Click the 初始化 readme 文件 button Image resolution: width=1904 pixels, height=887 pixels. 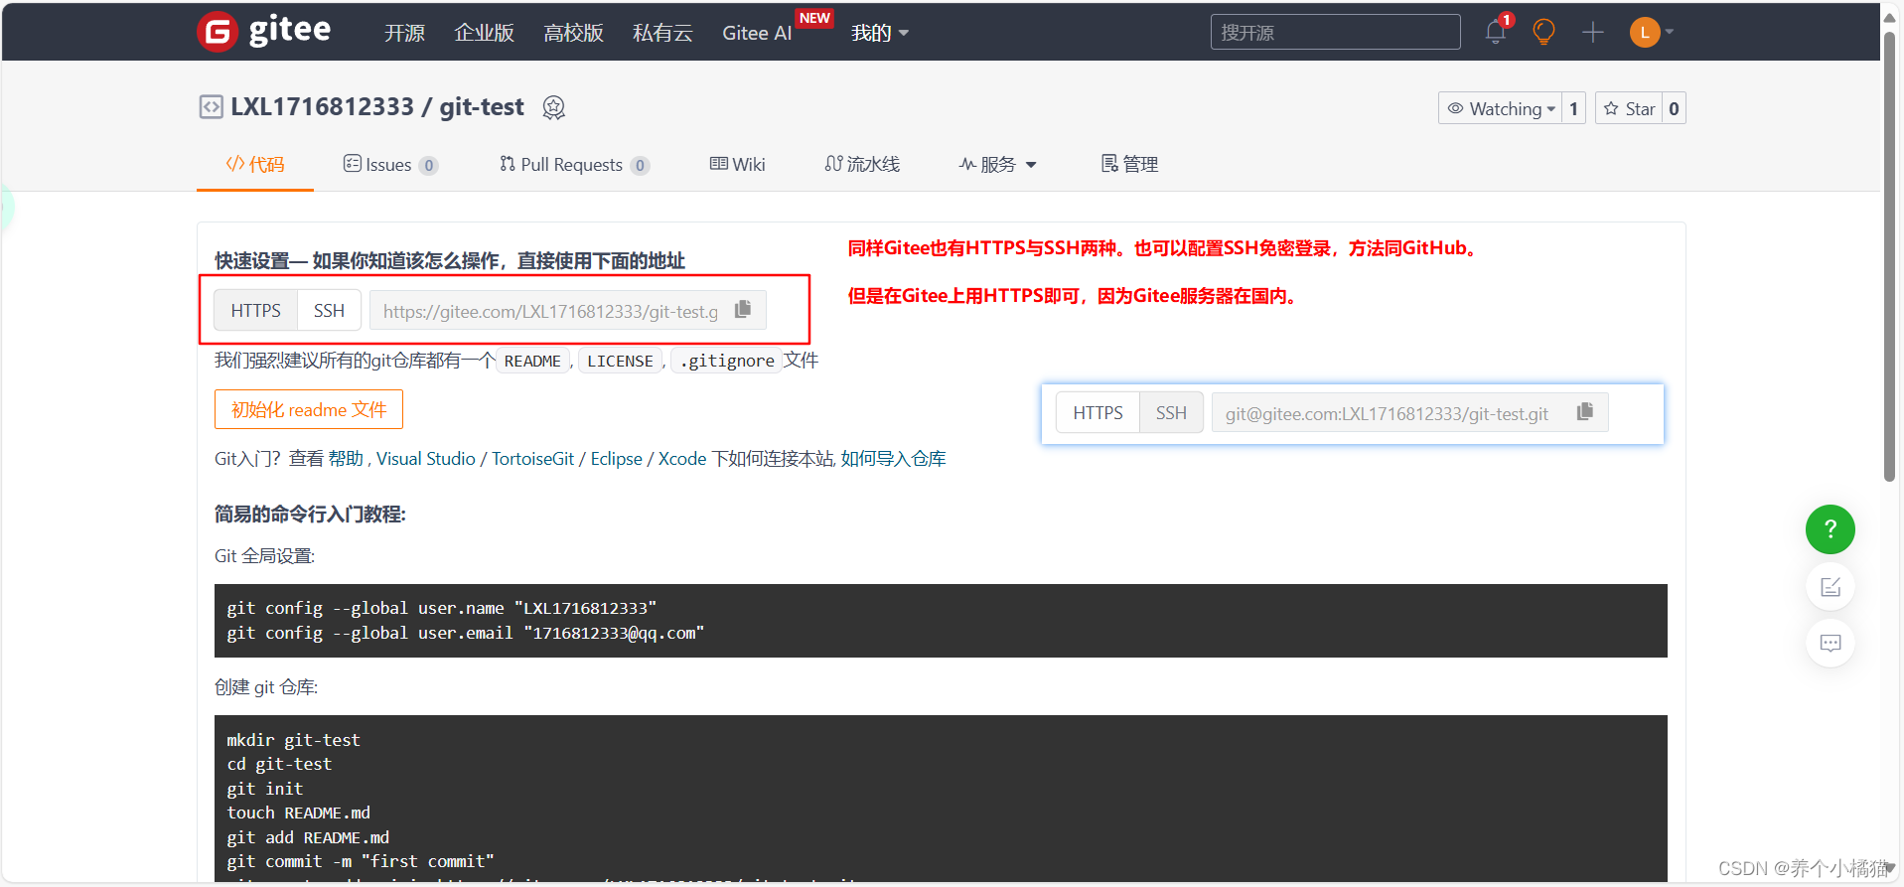click(309, 409)
